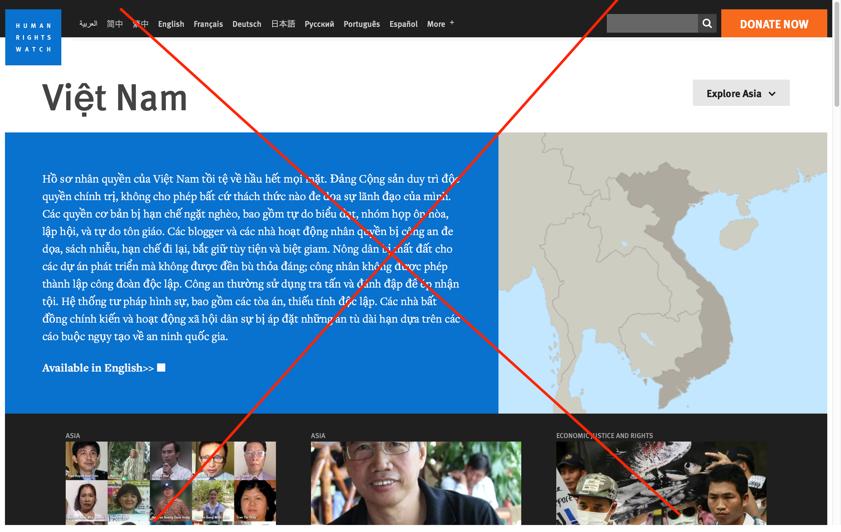Click the middle ASIA category label
The height and width of the screenshot is (532, 841).
[318, 435]
